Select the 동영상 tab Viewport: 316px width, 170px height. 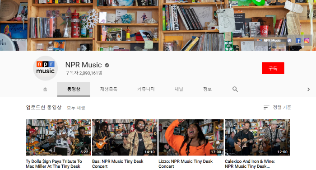(74, 89)
